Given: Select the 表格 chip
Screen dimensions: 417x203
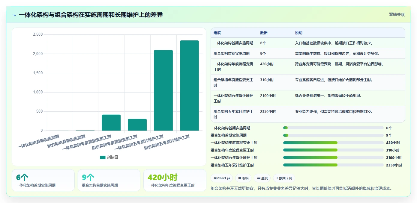Looking at the screenshot, I should tap(243, 178).
